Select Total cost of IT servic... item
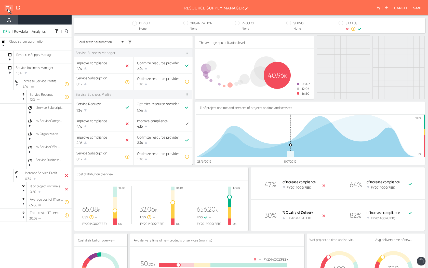 [x=46, y=215]
